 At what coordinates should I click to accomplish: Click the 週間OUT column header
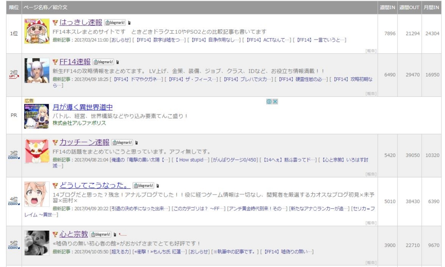click(409, 7)
